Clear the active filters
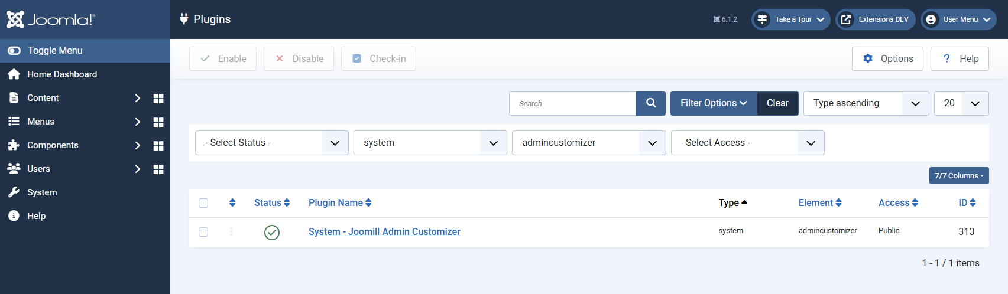 [777, 103]
